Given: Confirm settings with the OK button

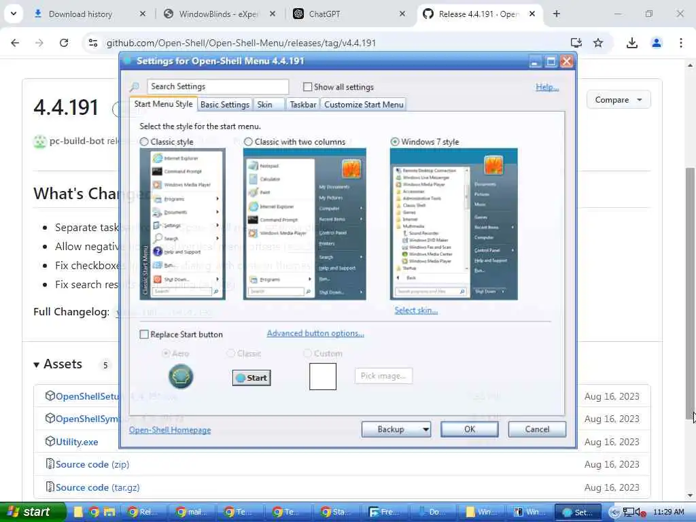Looking at the screenshot, I should pyautogui.click(x=470, y=430).
